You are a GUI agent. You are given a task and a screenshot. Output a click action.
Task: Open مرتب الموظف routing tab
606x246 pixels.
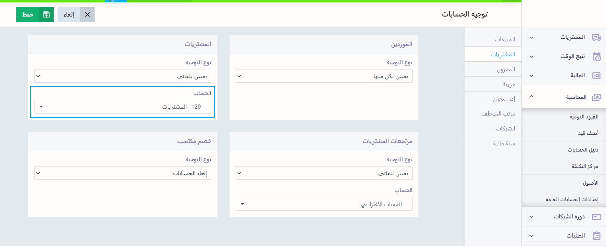tap(498, 114)
